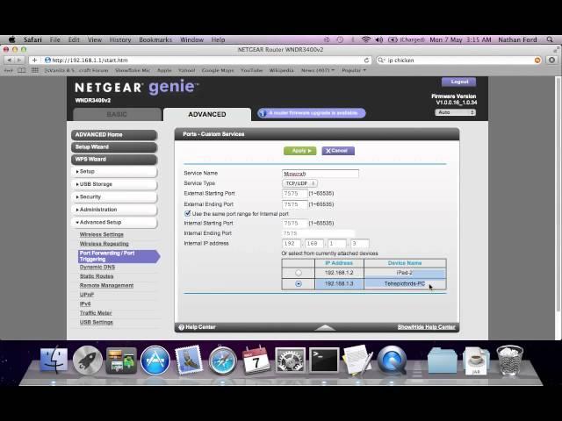This screenshot has height=421, width=562.
Task: Select radio button for 192.168.1.3 device
Action: (299, 284)
